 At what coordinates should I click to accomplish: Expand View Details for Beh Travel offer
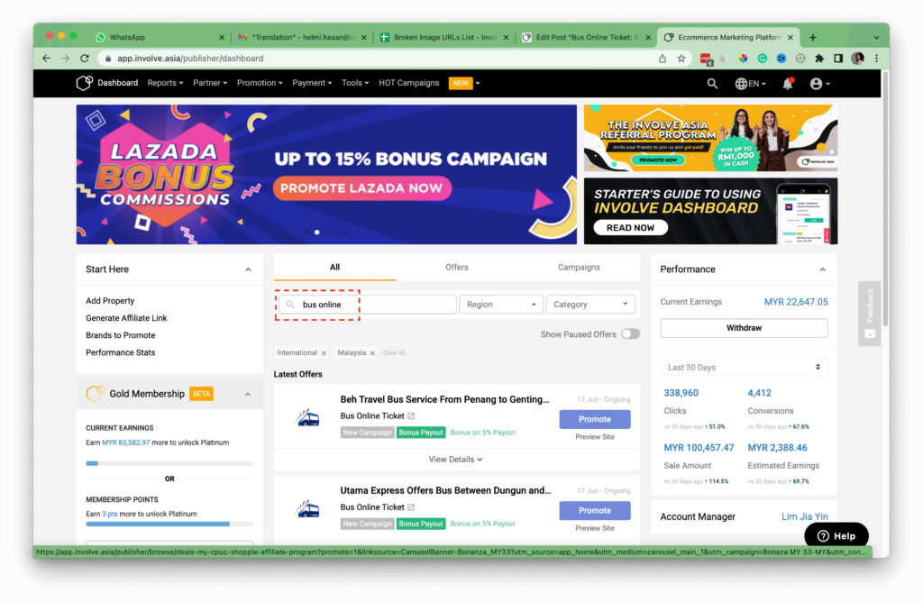455,460
